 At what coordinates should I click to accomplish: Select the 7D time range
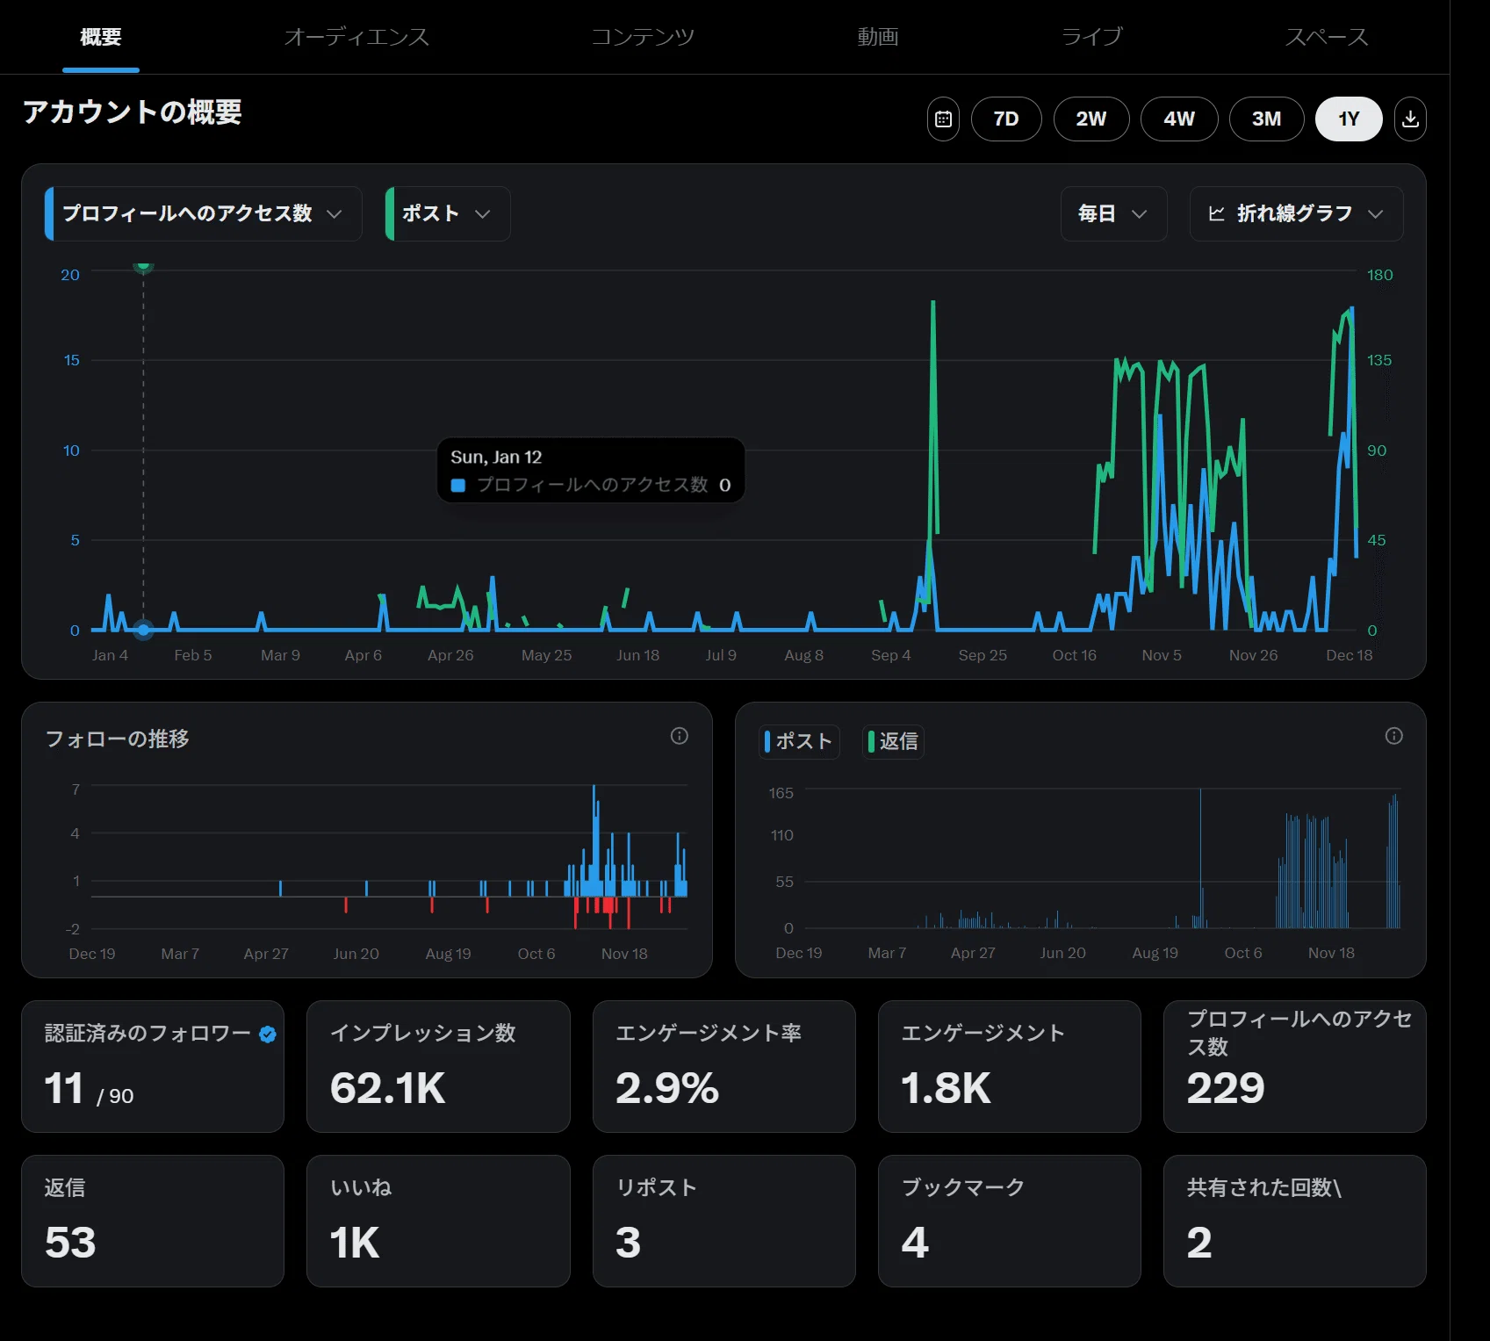pos(1006,119)
